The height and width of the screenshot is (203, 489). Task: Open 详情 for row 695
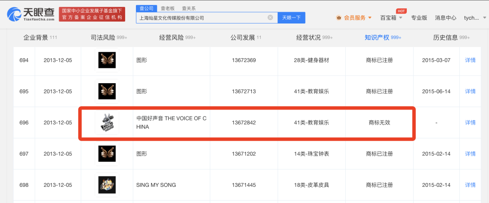tap(470, 91)
